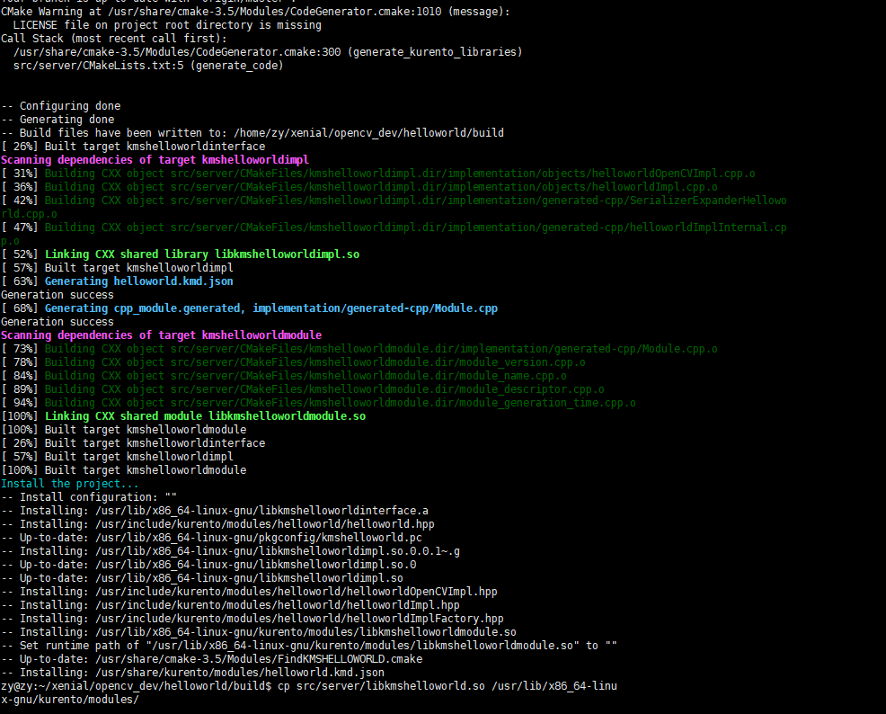Click the libkmshelloworldimpl.so.0.0.1~.g installing line
The width and height of the screenshot is (886, 714).
(x=231, y=551)
